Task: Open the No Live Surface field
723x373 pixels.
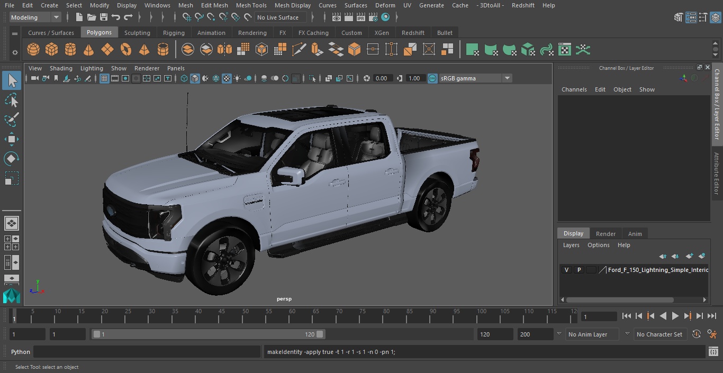Action: coord(281,17)
